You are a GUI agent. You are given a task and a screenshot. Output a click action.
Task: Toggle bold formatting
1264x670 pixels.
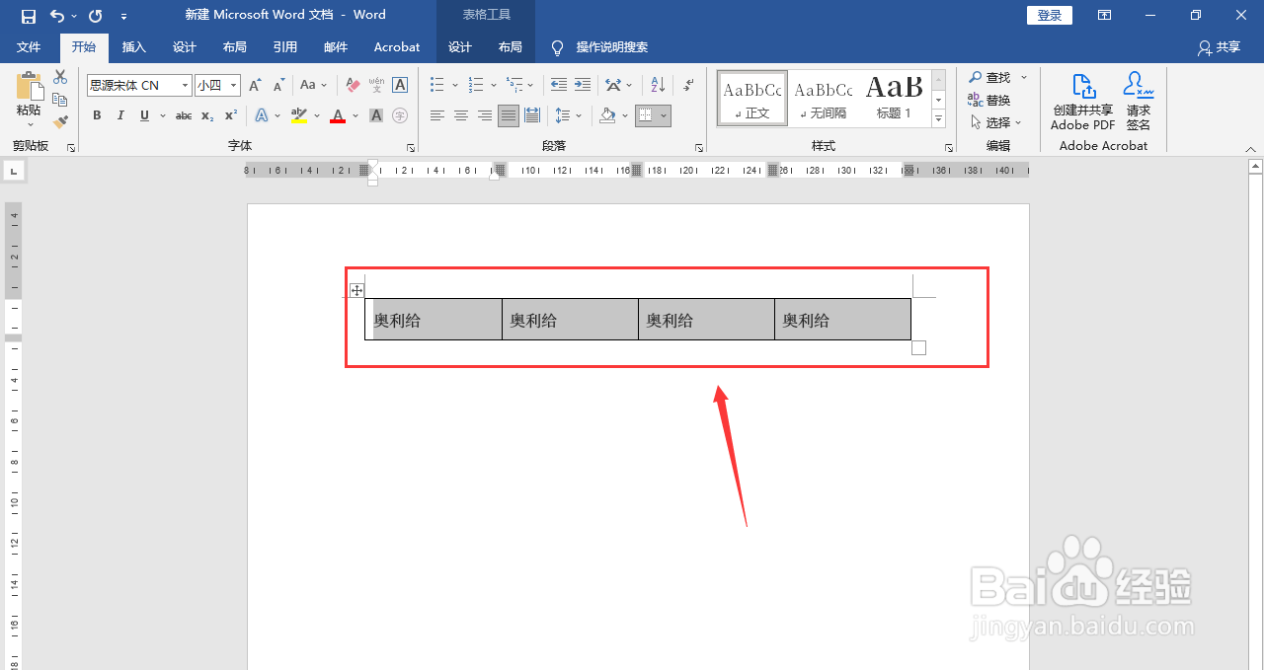coord(96,115)
